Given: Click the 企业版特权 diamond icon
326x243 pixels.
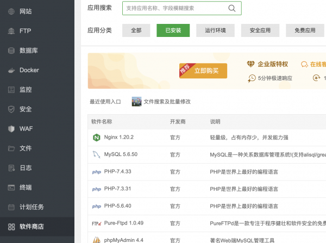Looking at the screenshot, I should click(x=250, y=64).
